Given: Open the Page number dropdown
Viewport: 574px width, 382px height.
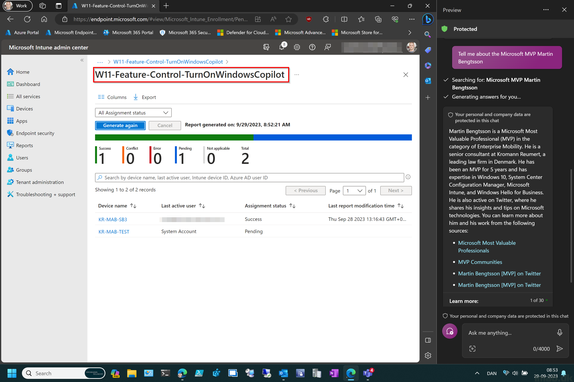Looking at the screenshot, I should click(354, 191).
